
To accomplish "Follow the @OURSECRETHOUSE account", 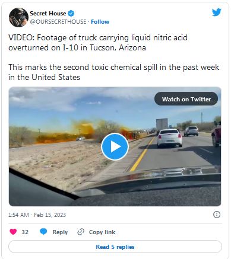I will (100, 22).
